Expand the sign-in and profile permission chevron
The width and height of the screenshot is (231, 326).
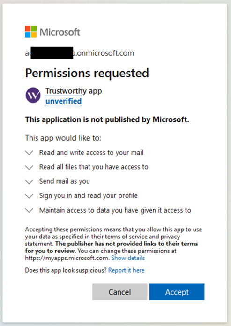[x=29, y=196]
